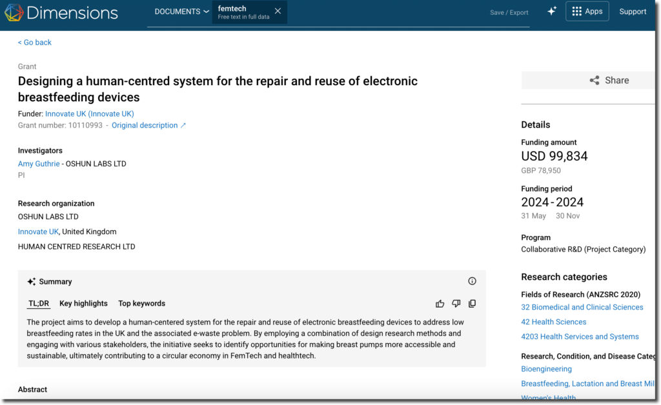Screen dimensions: 661x405
Task: Click Save / Export option
Action: 509,12
